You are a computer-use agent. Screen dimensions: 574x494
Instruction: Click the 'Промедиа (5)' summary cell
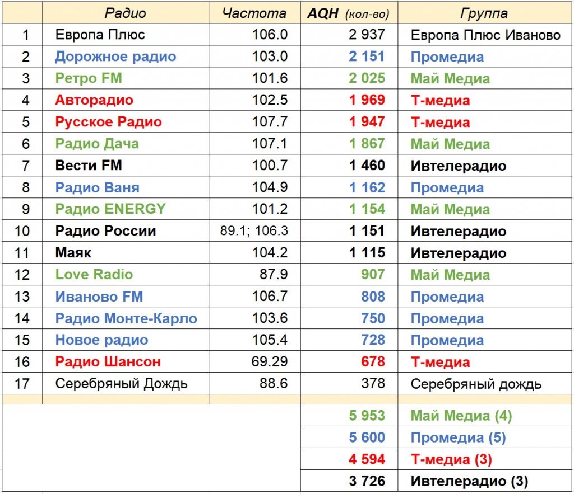pyautogui.click(x=485, y=437)
